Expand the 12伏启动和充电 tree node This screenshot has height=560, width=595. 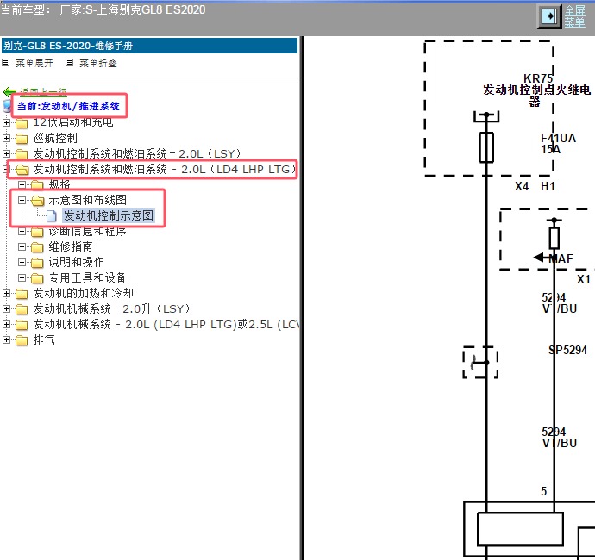(x=8, y=122)
